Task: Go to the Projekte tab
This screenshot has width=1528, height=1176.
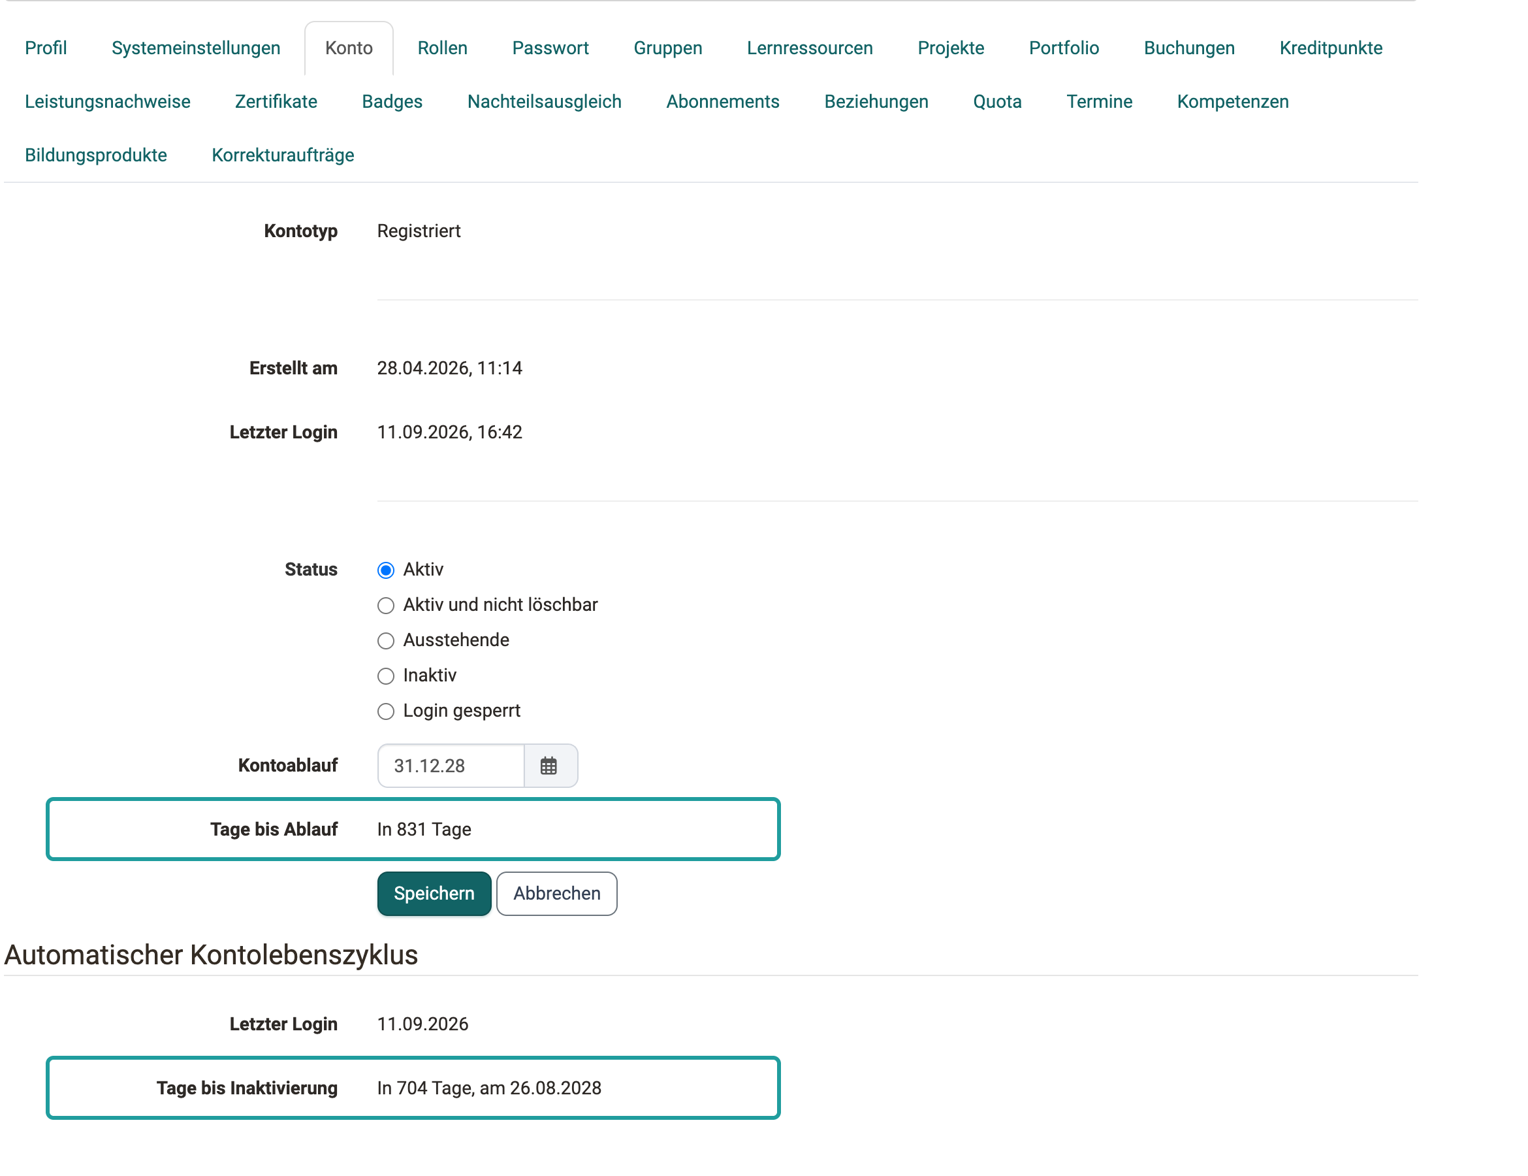Action: [x=951, y=48]
